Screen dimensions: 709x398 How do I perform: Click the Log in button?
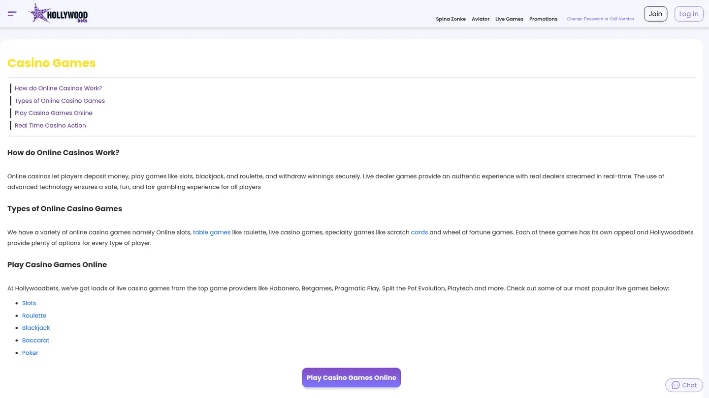click(x=689, y=14)
